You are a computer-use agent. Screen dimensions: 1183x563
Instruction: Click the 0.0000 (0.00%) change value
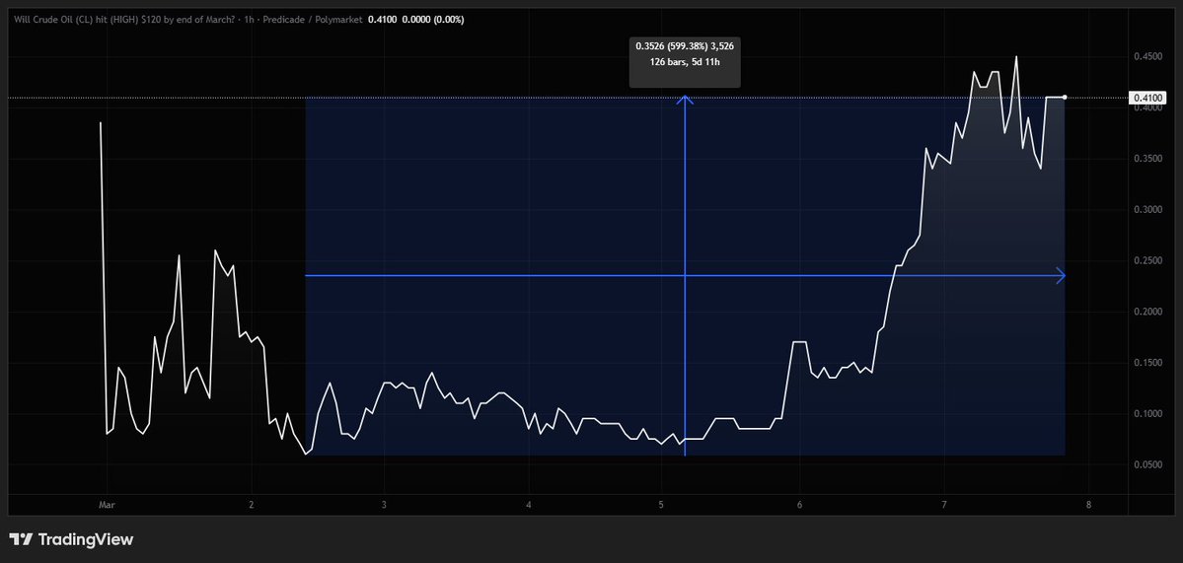(x=433, y=20)
